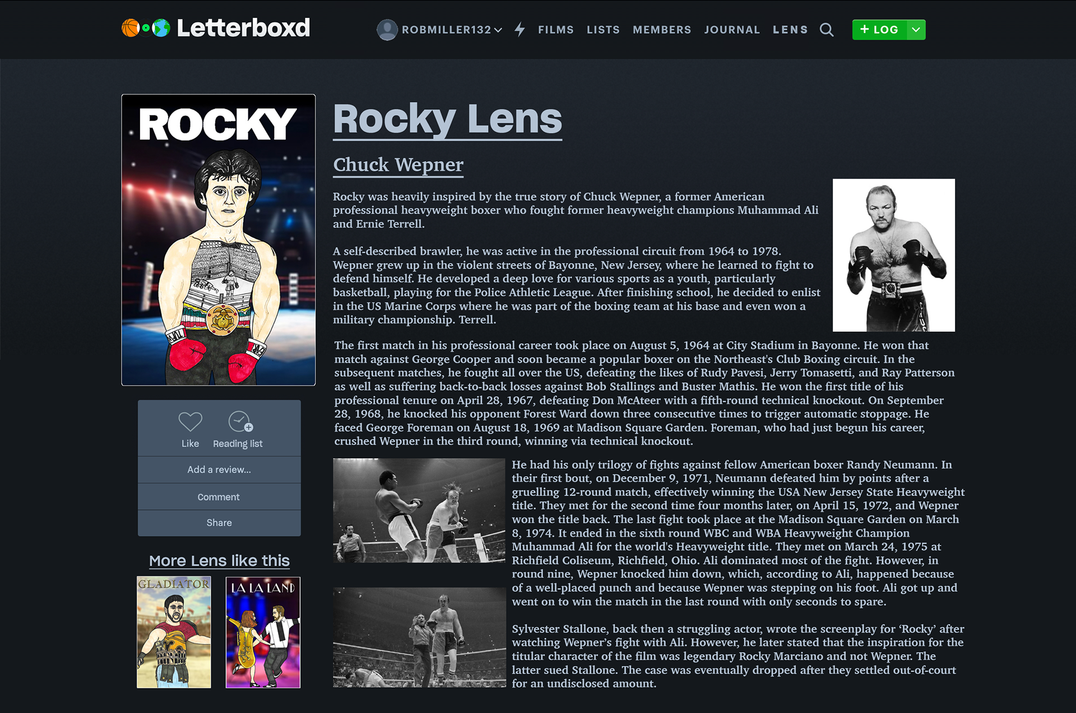Go to the LISTS menu item
The image size is (1076, 713).
pyautogui.click(x=603, y=30)
